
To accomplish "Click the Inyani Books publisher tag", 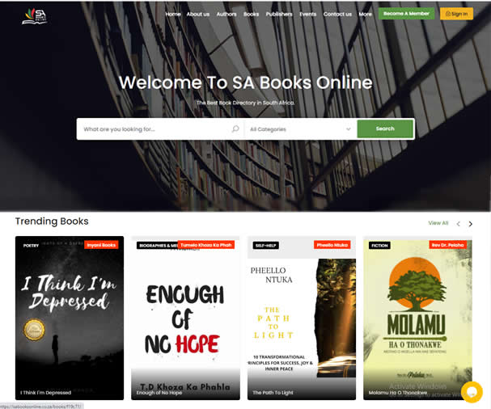I will [101, 245].
